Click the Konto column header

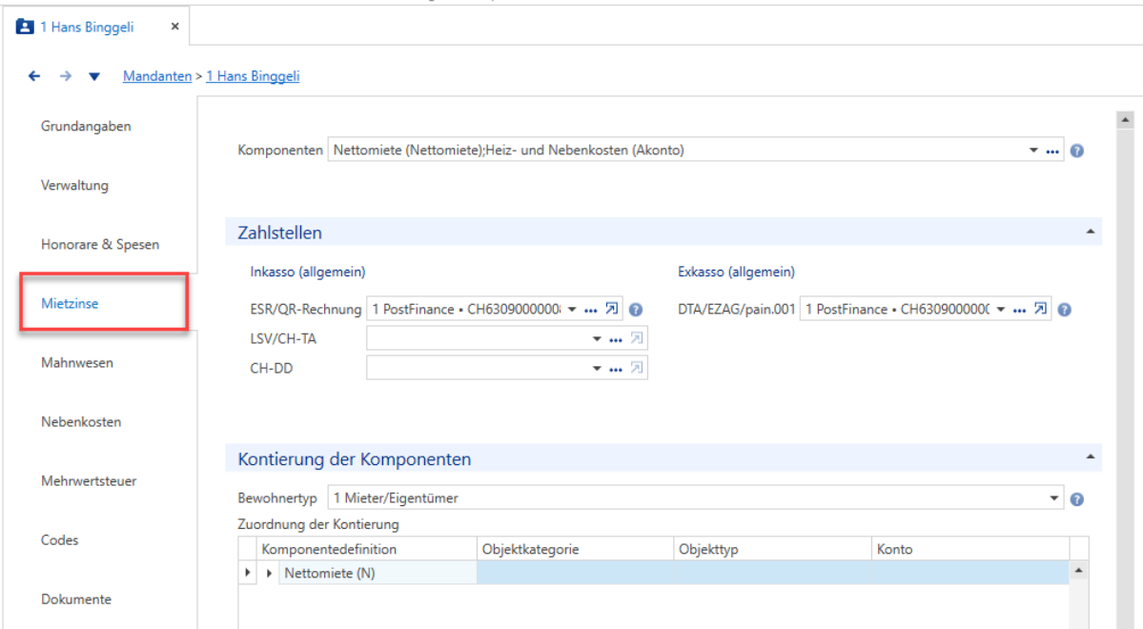pyautogui.click(x=970, y=549)
